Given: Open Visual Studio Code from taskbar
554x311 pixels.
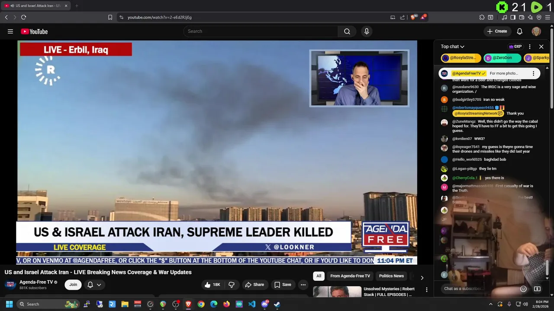Looking at the screenshot, I should 252,304.
